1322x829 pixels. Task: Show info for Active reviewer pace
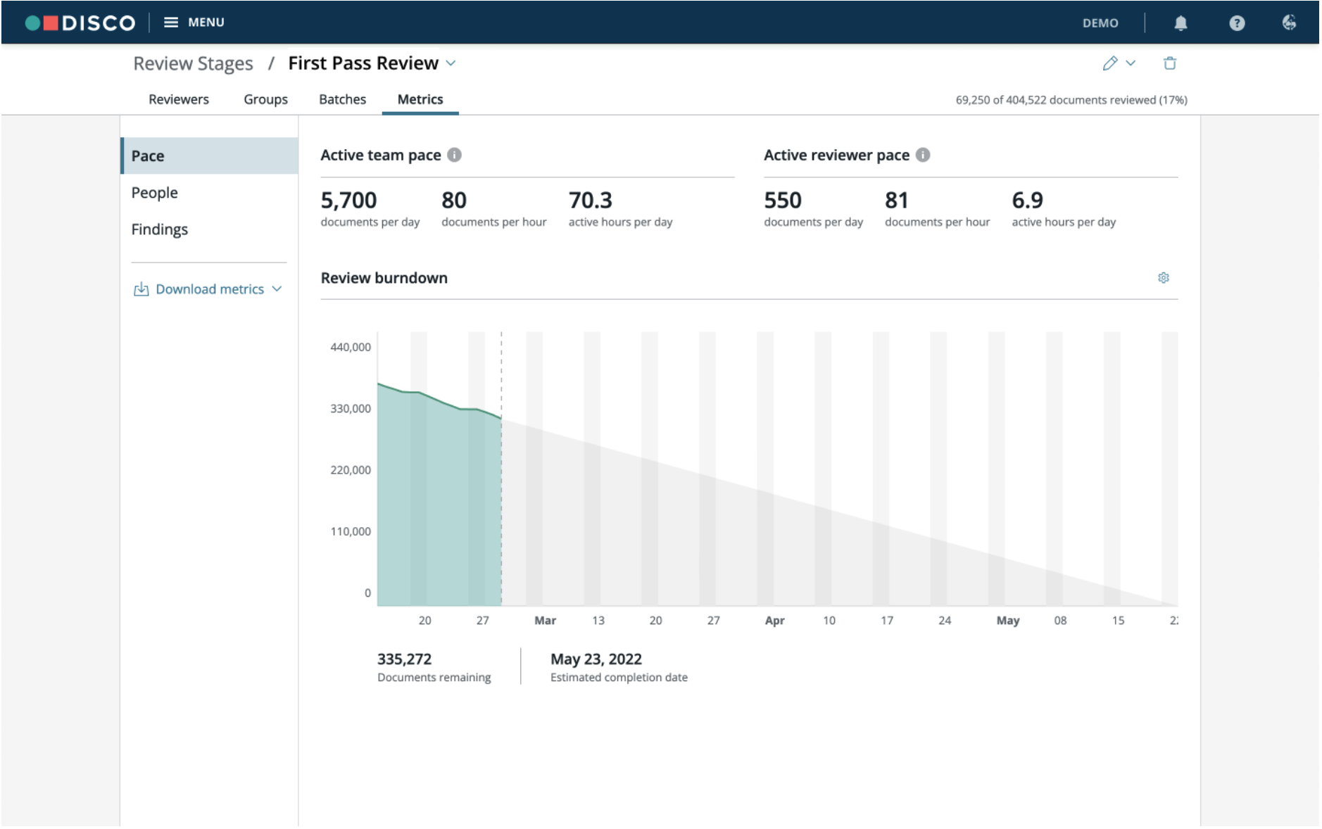click(923, 155)
